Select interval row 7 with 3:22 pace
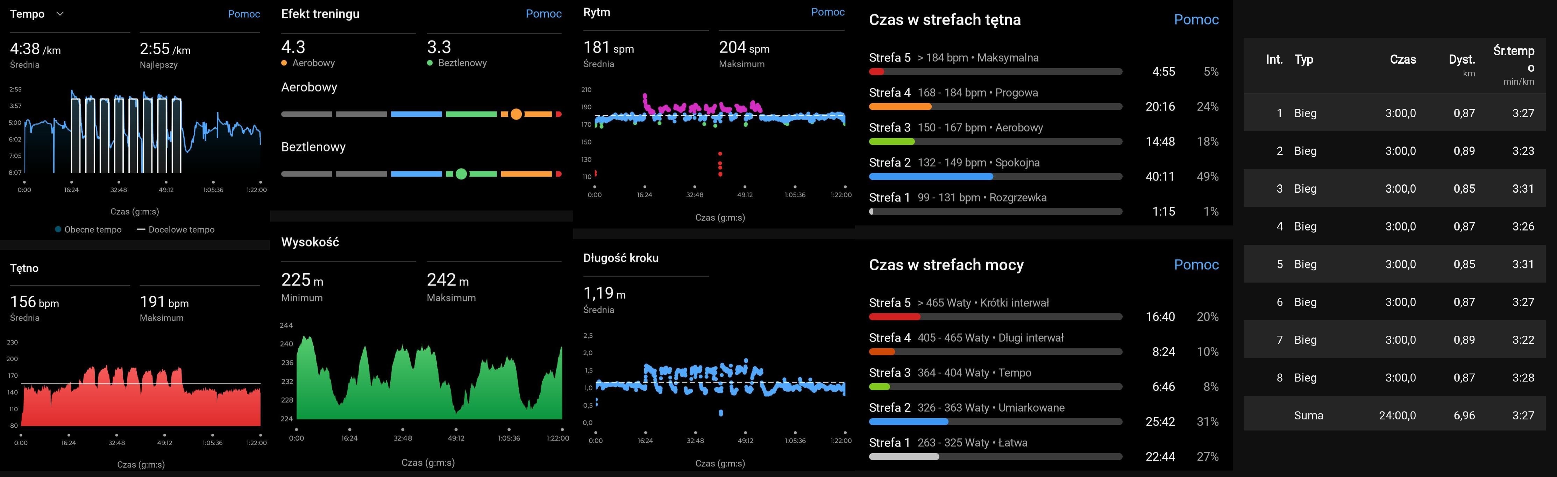 click(x=1399, y=340)
